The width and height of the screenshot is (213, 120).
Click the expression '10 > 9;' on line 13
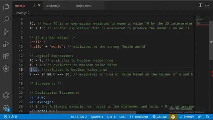36,60
